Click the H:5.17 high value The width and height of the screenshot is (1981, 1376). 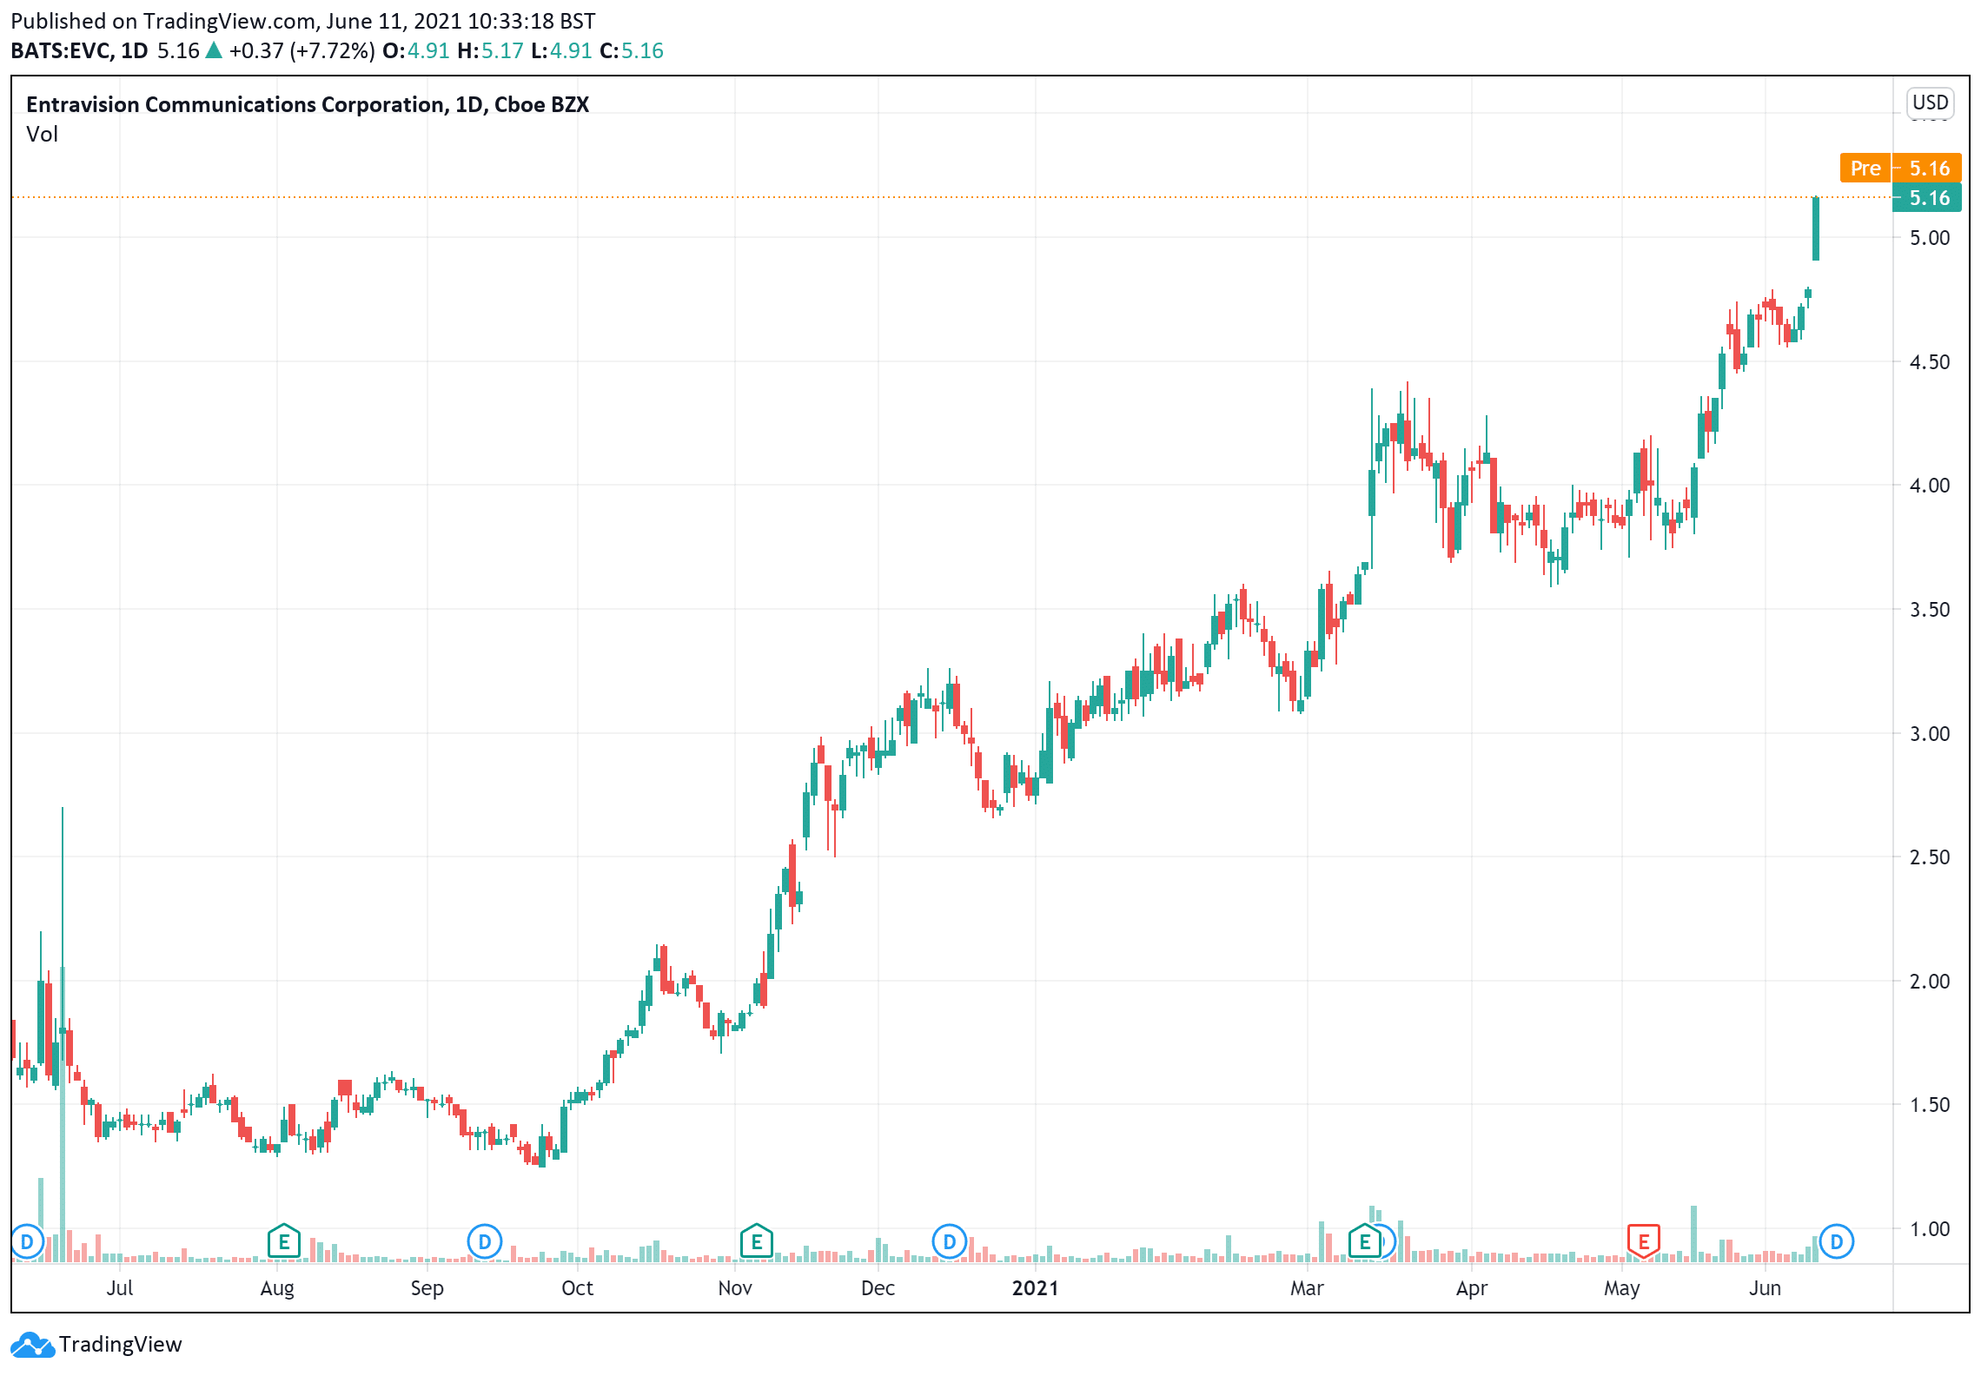pyautogui.click(x=490, y=50)
